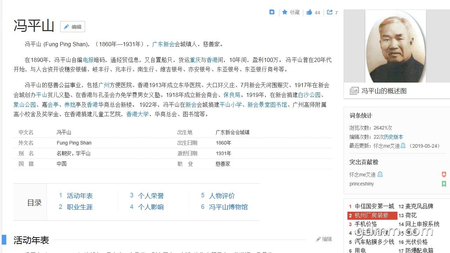
Task: Edit the 活动年表 section
Action: (x=324, y=239)
